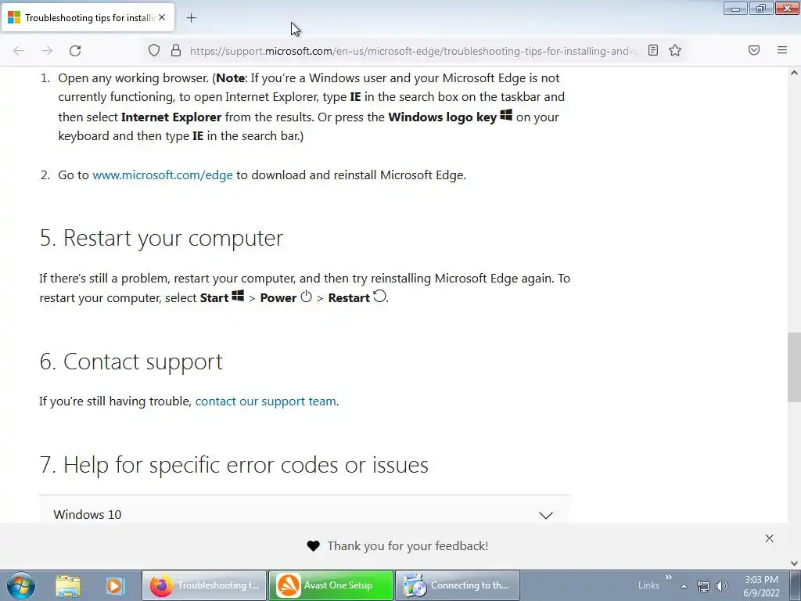This screenshot has width=801, height=601.
Task: Click the network tray icon
Action: pyautogui.click(x=703, y=586)
